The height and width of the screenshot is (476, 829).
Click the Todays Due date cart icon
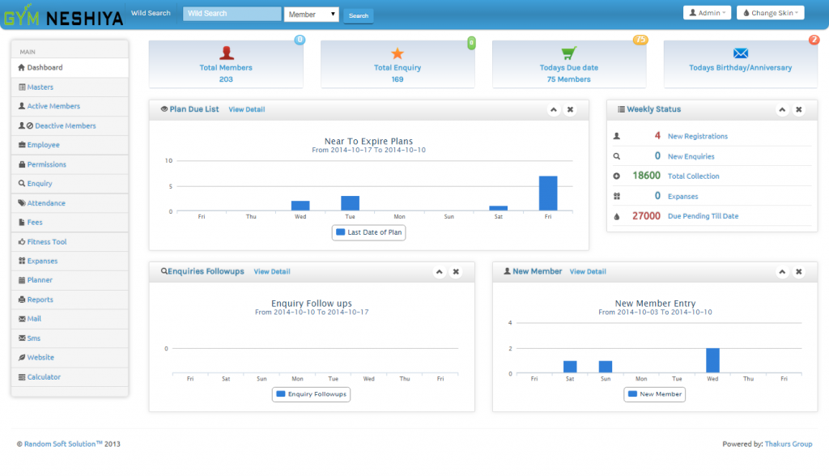pos(569,53)
